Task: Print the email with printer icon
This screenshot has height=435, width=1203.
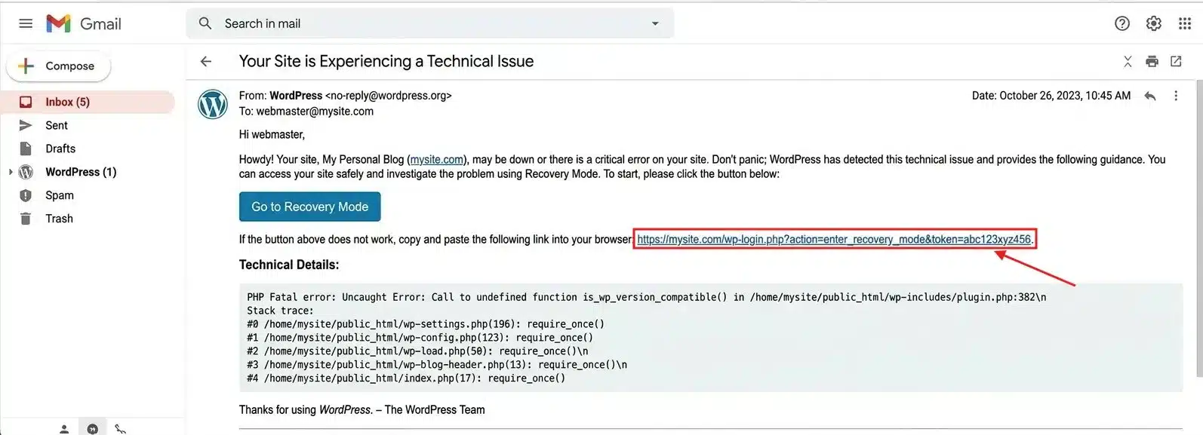Action: [1152, 61]
